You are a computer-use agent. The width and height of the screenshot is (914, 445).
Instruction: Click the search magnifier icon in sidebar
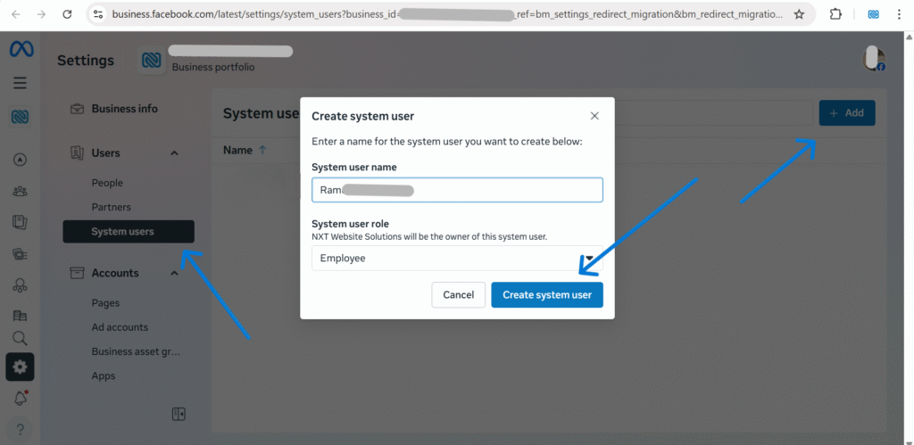pos(20,338)
